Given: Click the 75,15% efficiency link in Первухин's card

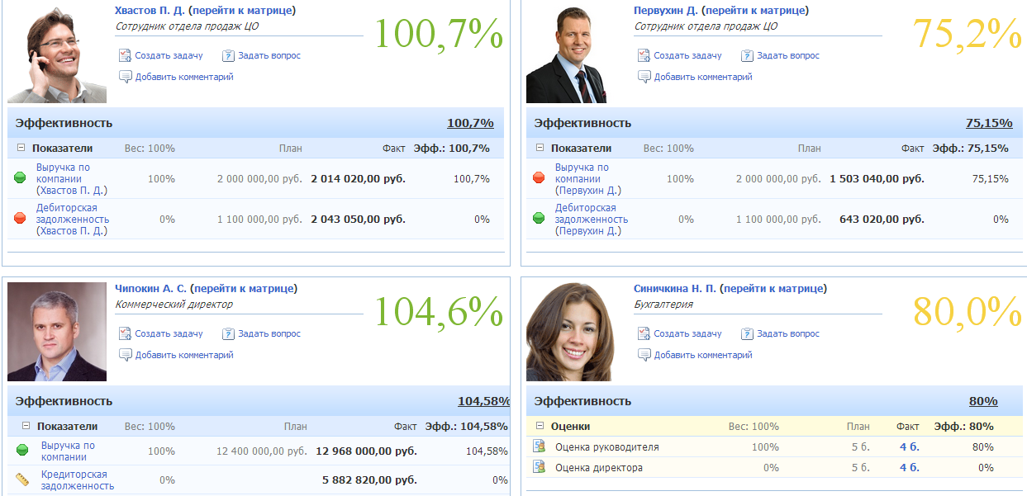Looking at the screenshot, I should point(988,123).
